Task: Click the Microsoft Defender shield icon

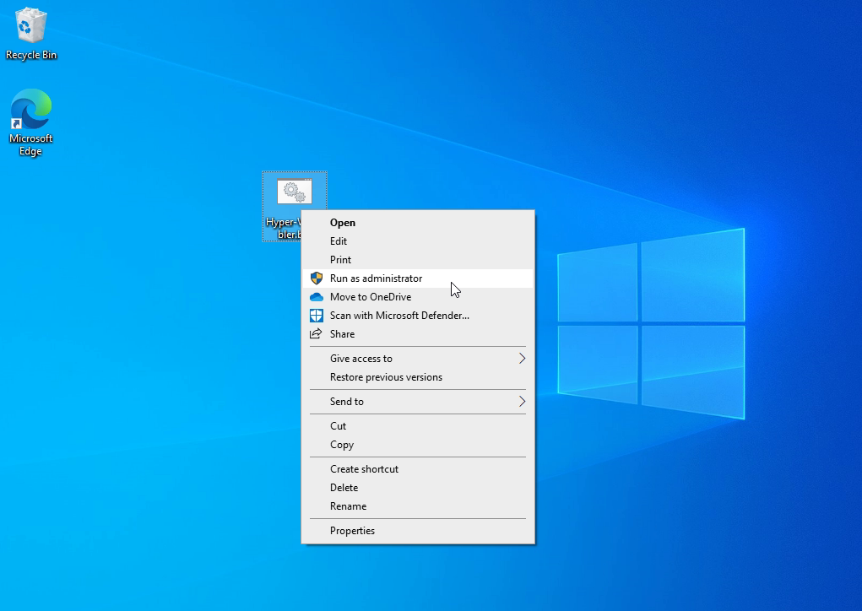Action: tap(316, 316)
